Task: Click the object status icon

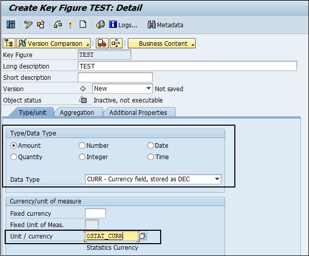Action: (x=83, y=100)
